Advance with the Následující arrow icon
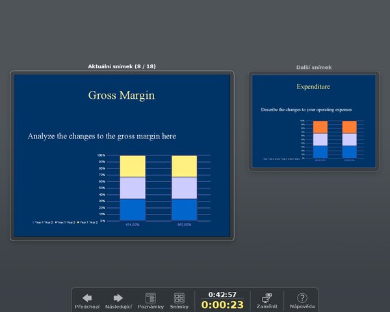Screen dimensions: 390x312 (118, 298)
